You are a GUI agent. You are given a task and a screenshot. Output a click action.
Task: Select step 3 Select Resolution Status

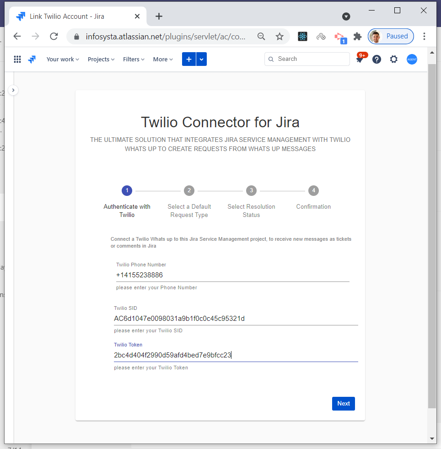pyautogui.click(x=251, y=201)
